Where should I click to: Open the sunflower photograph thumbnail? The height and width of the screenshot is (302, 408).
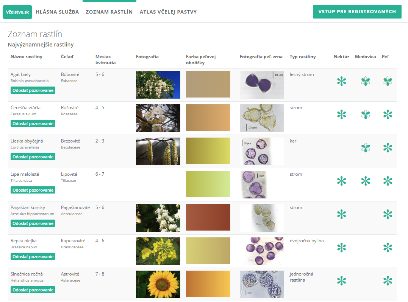coord(158,284)
